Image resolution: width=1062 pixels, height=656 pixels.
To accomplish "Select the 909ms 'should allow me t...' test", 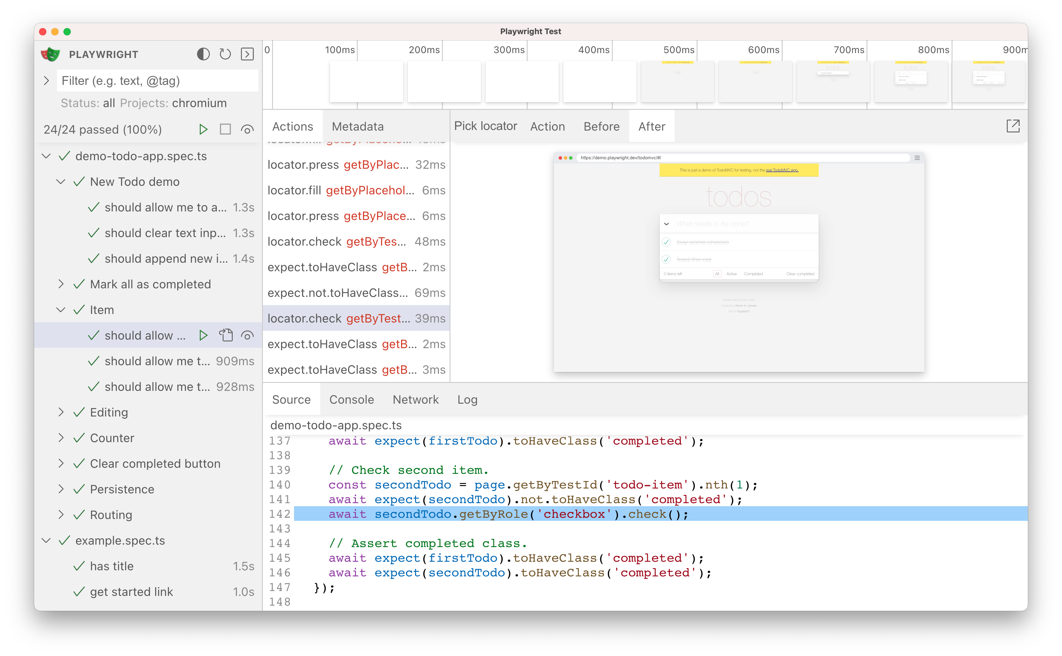I will (148, 361).
